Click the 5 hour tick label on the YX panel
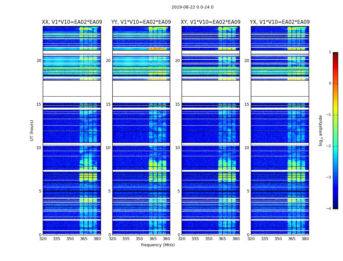The image size is (343, 261). click(x=248, y=191)
